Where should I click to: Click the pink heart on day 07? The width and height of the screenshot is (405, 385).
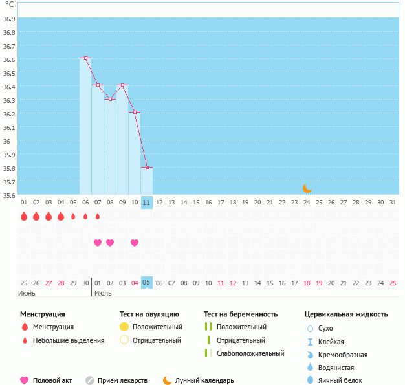(98, 243)
